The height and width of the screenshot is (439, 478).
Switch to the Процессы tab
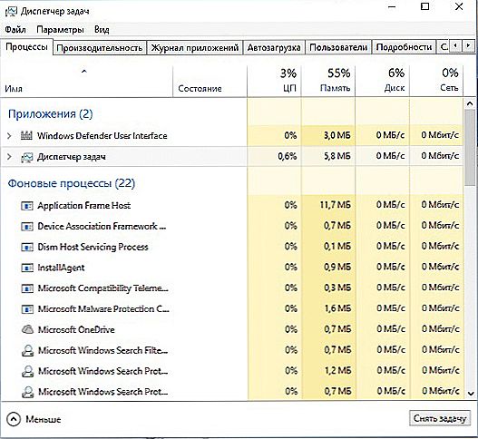(x=27, y=47)
